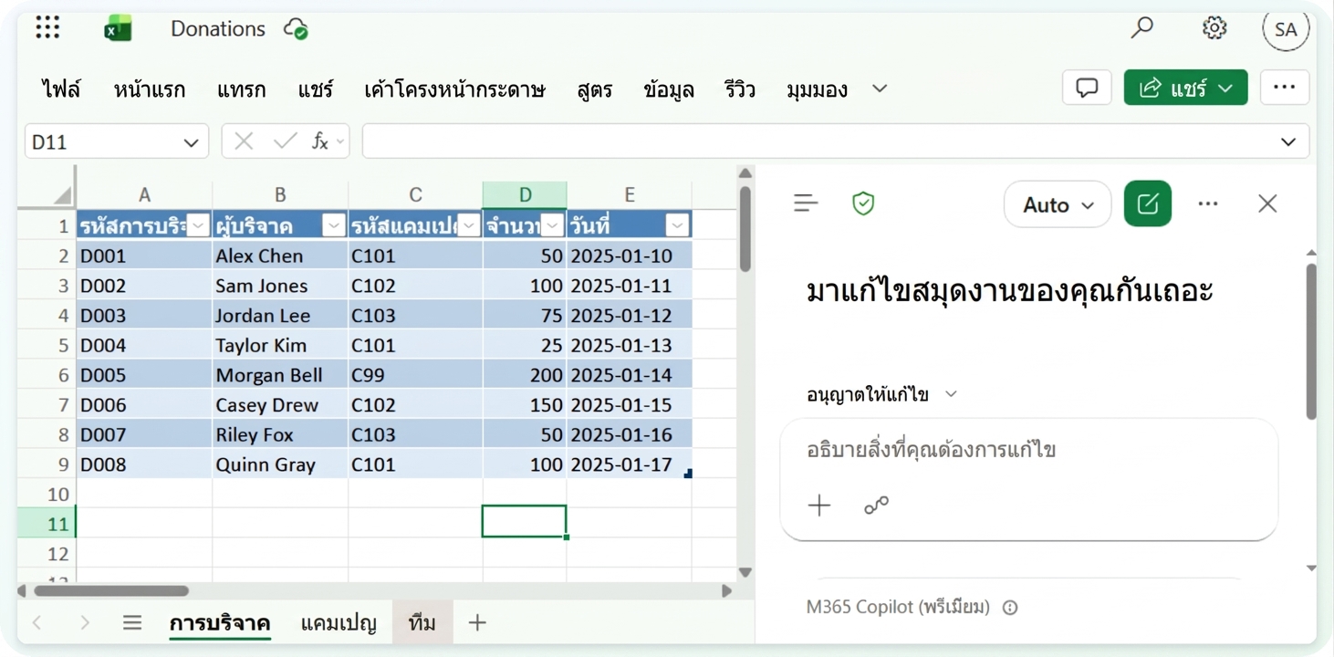Click the connector icon in Copilot prompt box
The width and height of the screenshot is (1334, 657).
[x=876, y=505]
